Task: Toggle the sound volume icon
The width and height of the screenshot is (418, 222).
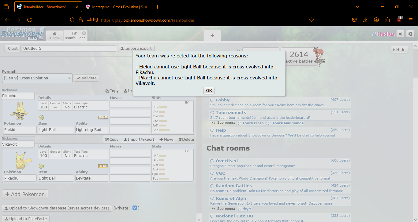Action: click(x=401, y=34)
